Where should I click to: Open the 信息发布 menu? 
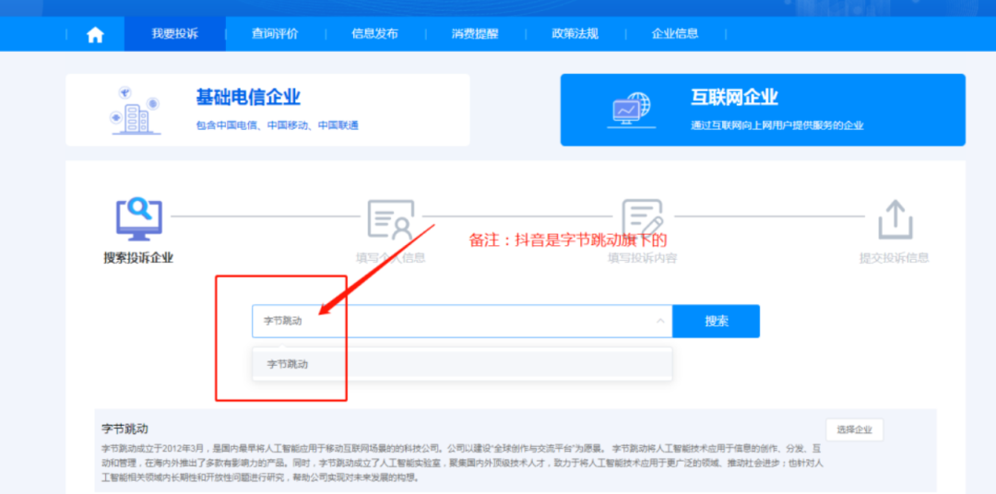374,34
